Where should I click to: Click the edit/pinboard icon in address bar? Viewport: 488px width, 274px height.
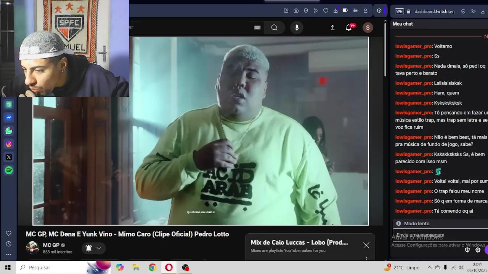286,11
